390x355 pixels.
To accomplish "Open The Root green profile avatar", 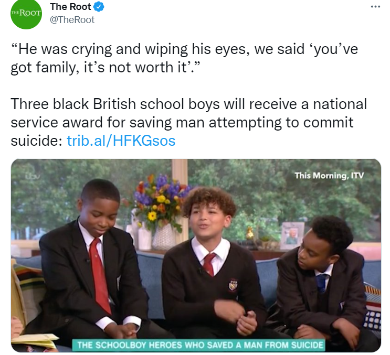I will point(26,14).
